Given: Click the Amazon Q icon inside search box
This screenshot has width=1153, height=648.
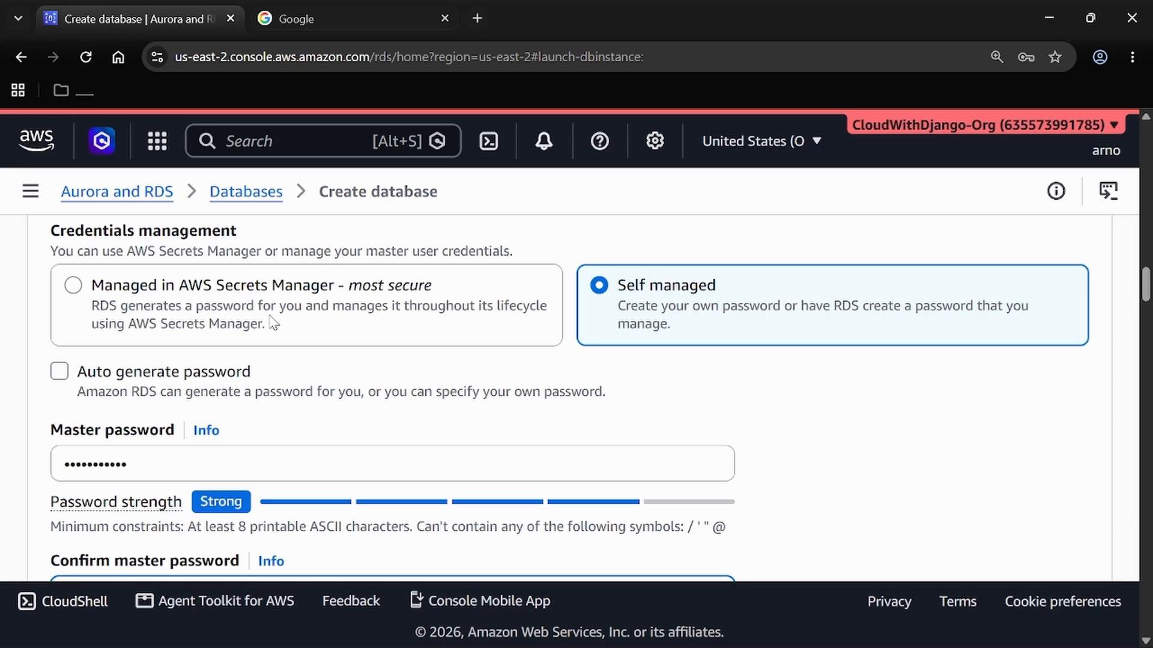Looking at the screenshot, I should tap(438, 141).
